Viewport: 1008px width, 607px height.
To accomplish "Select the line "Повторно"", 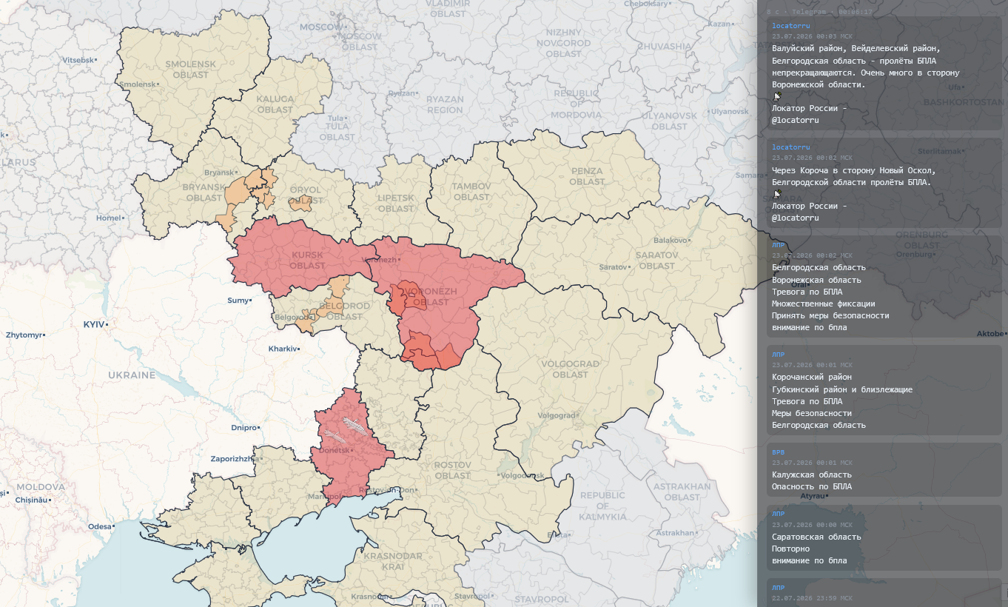I will click(x=790, y=549).
